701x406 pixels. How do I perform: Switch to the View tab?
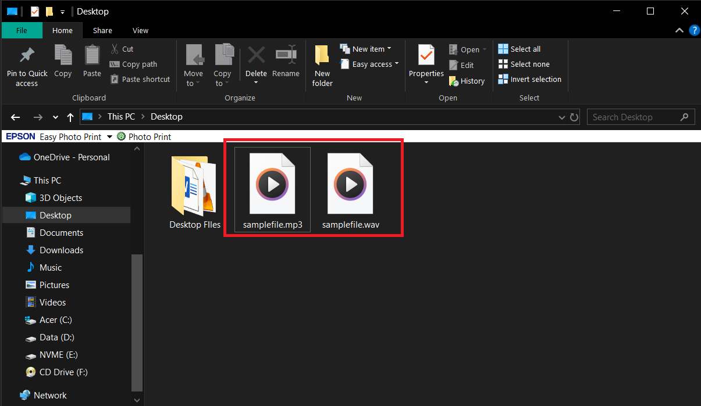[140, 30]
